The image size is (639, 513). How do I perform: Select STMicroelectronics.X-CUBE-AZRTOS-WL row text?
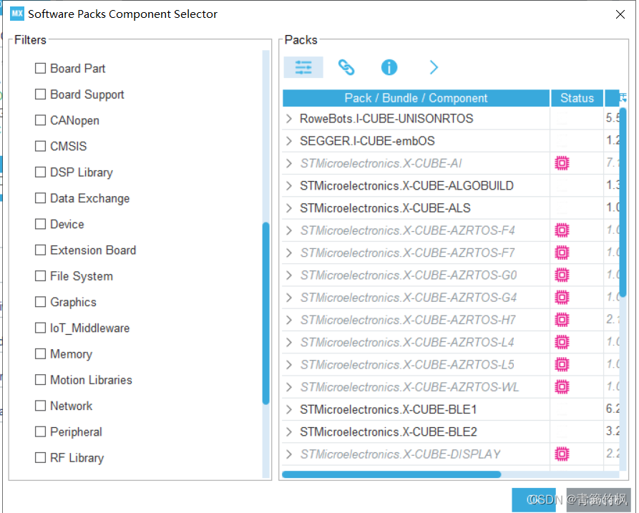(x=409, y=387)
